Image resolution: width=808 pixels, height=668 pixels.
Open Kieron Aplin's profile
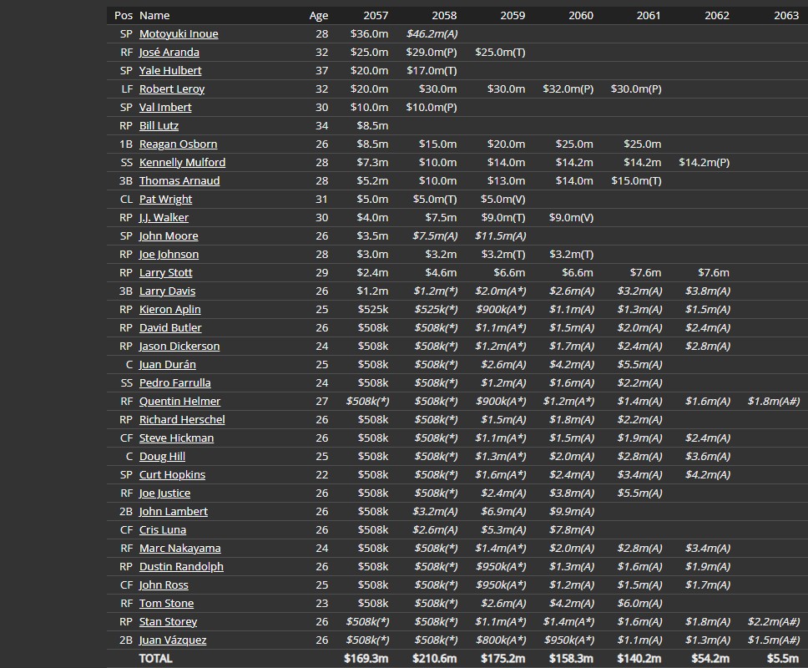click(x=169, y=310)
